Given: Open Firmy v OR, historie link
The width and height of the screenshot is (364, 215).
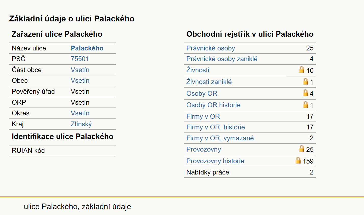Looking at the screenshot, I should tap(215, 127).
